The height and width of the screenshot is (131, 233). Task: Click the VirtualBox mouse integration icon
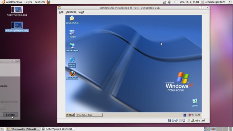click(x=188, y=121)
